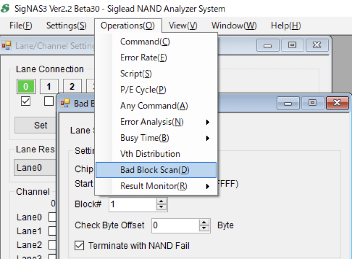Increment the Block# spinner up arrow
Viewport: 352px width, 259px height.
coord(161,201)
